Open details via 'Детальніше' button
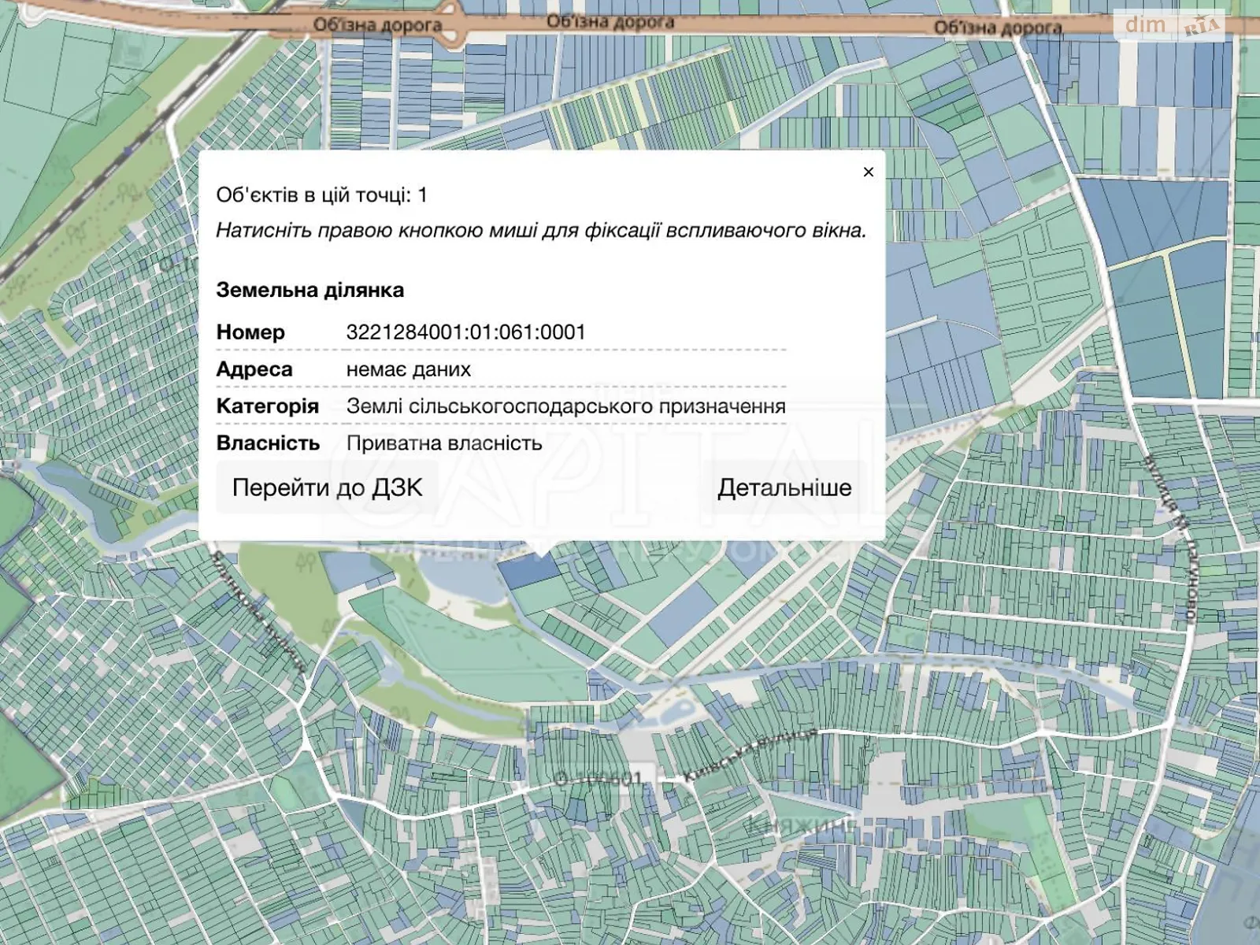The width and height of the screenshot is (1260, 945). [784, 487]
